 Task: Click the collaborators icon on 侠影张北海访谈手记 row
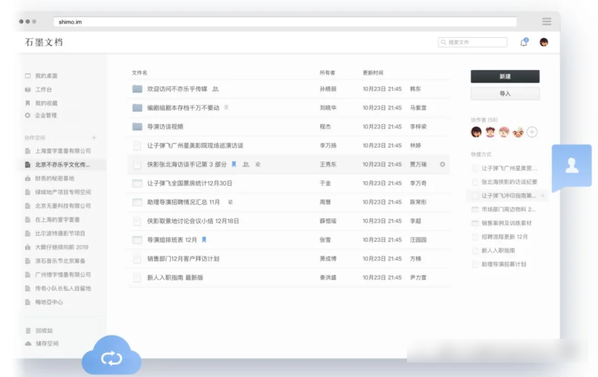pyautogui.click(x=246, y=164)
